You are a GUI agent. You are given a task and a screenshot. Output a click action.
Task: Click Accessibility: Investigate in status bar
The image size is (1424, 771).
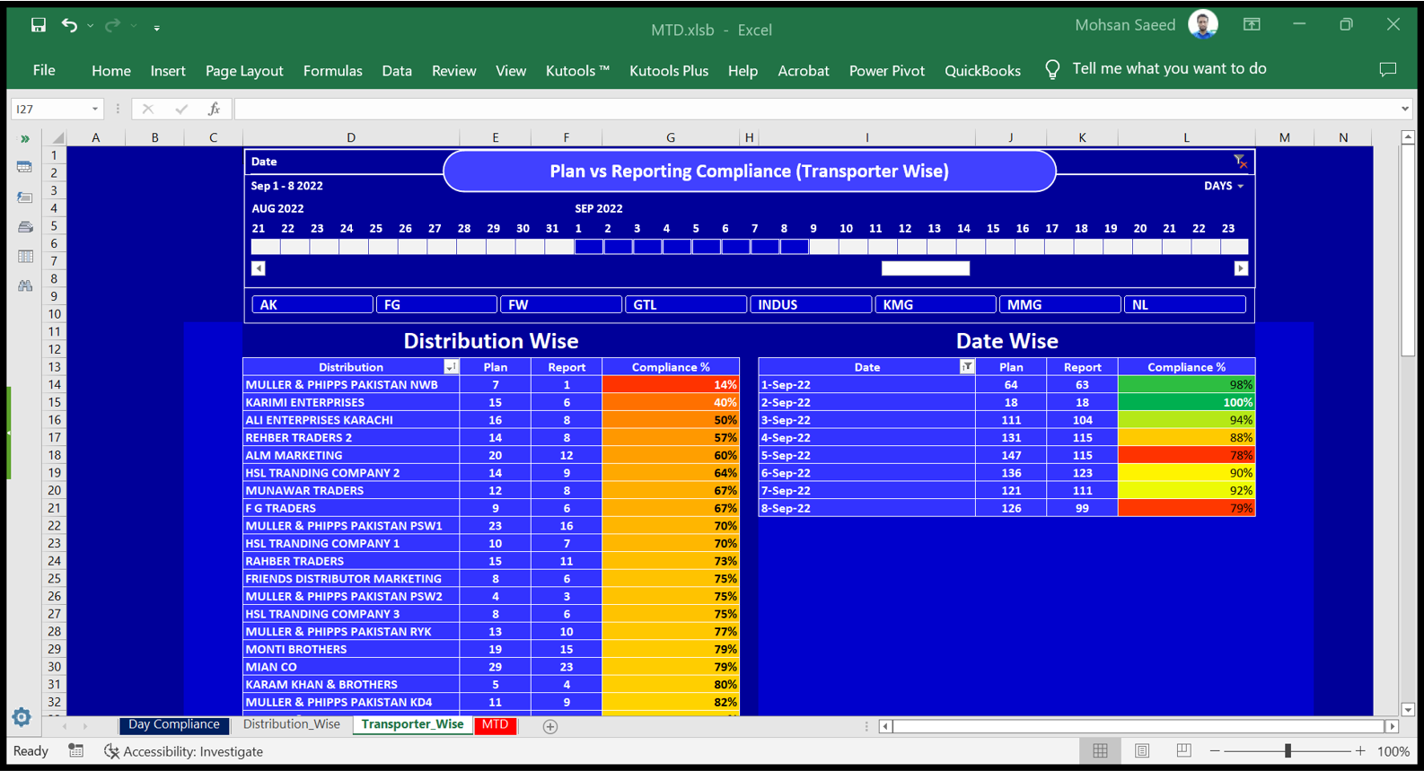[x=184, y=751]
